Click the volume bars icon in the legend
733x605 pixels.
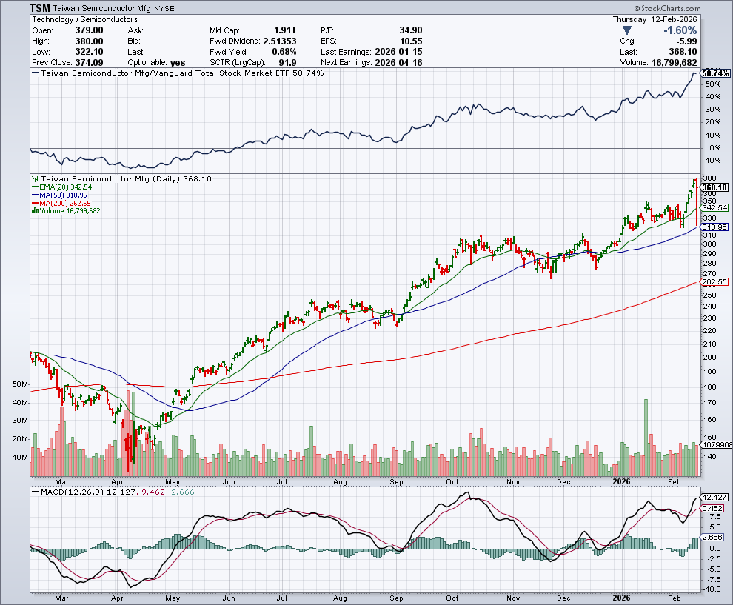click(x=35, y=211)
